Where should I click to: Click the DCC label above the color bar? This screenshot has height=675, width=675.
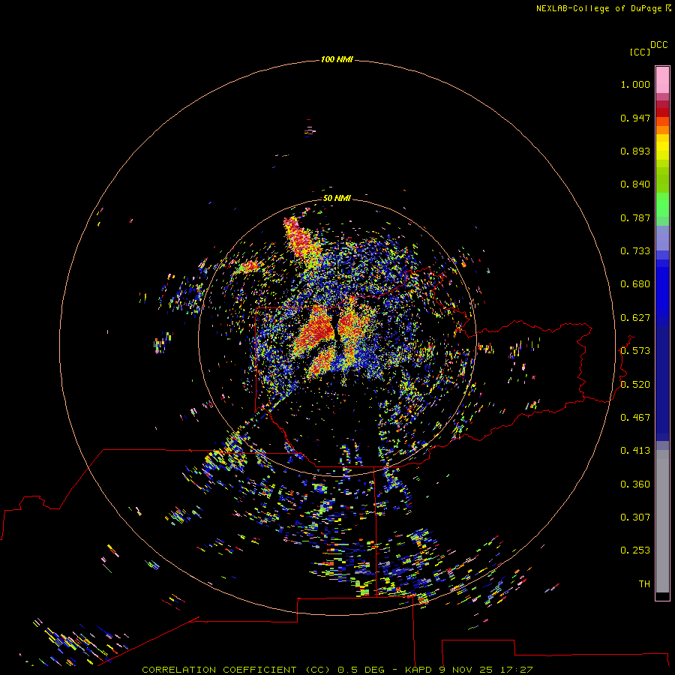pos(658,45)
